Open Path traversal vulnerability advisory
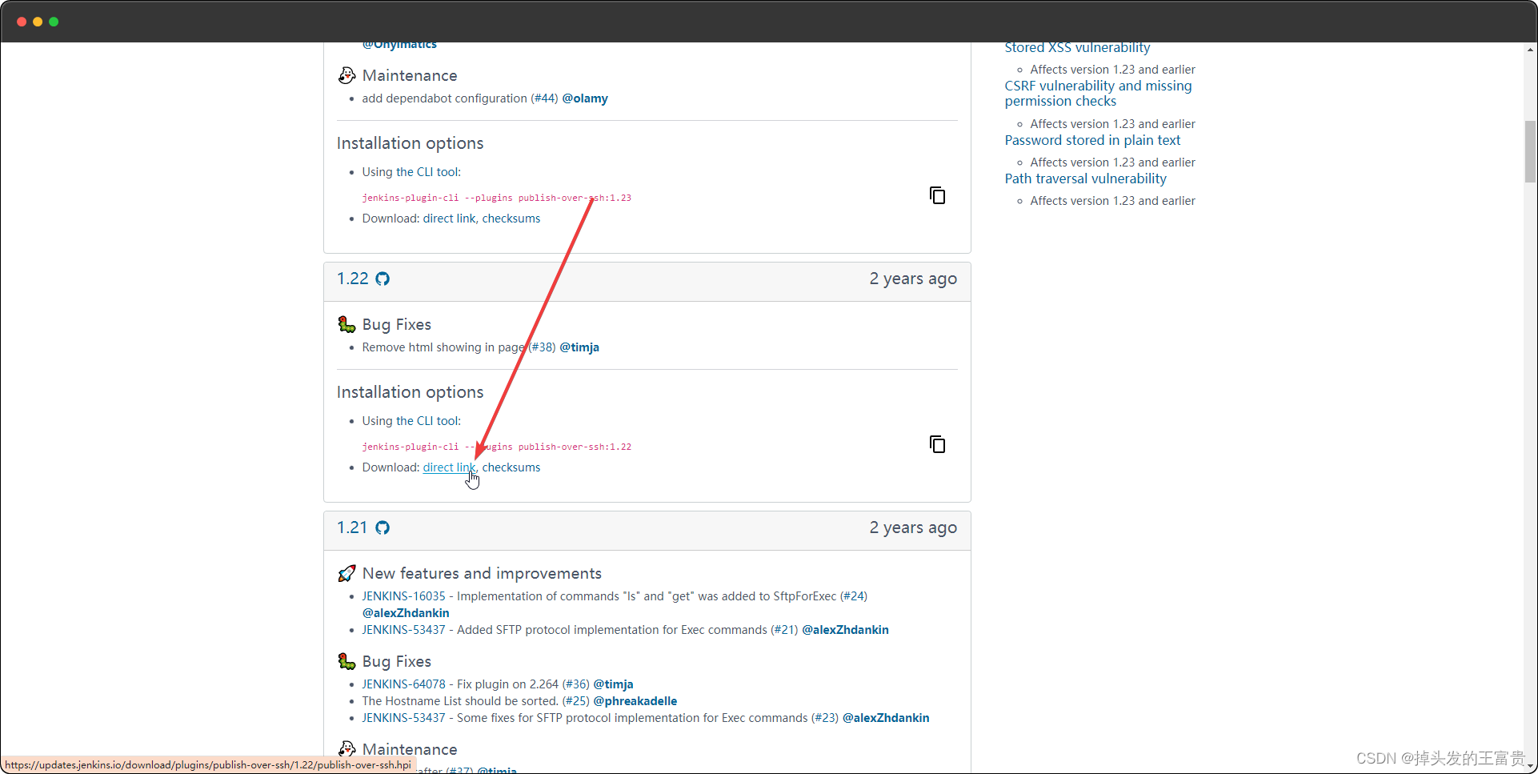1538x774 pixels. 1085,178
